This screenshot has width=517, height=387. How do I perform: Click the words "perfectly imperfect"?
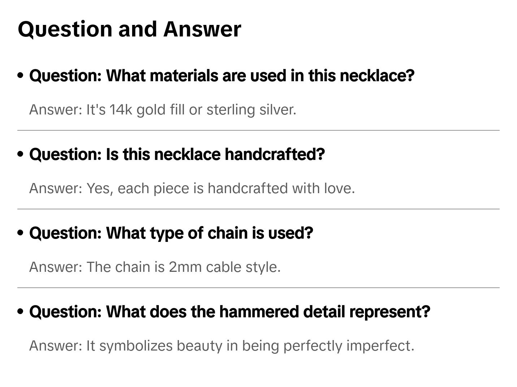pyautogui.click(x=348, y=345)
